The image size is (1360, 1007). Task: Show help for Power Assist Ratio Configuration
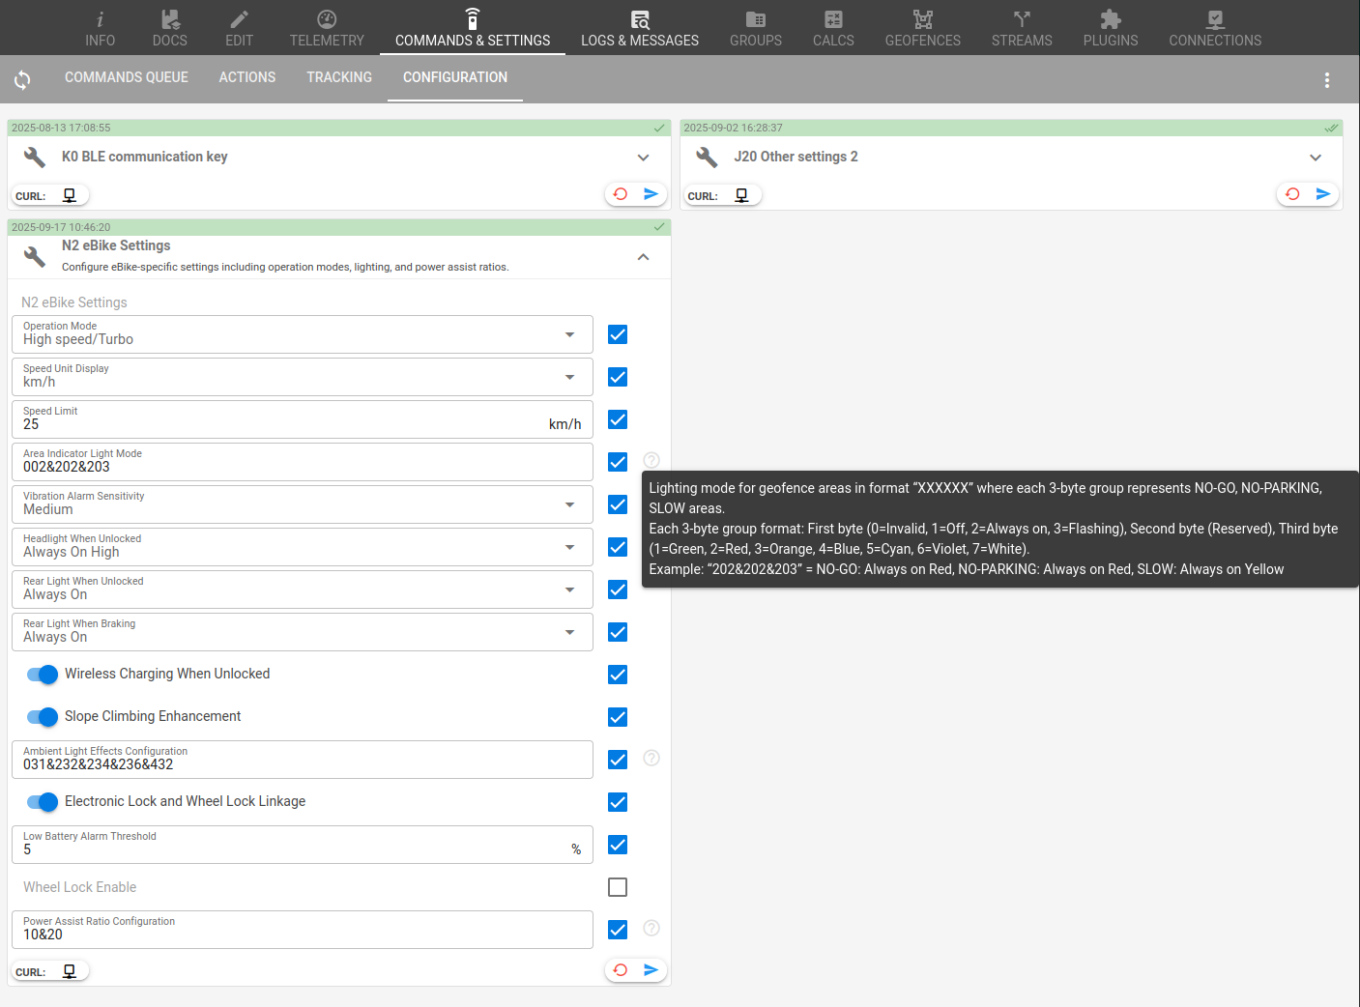tap(651, 929)
